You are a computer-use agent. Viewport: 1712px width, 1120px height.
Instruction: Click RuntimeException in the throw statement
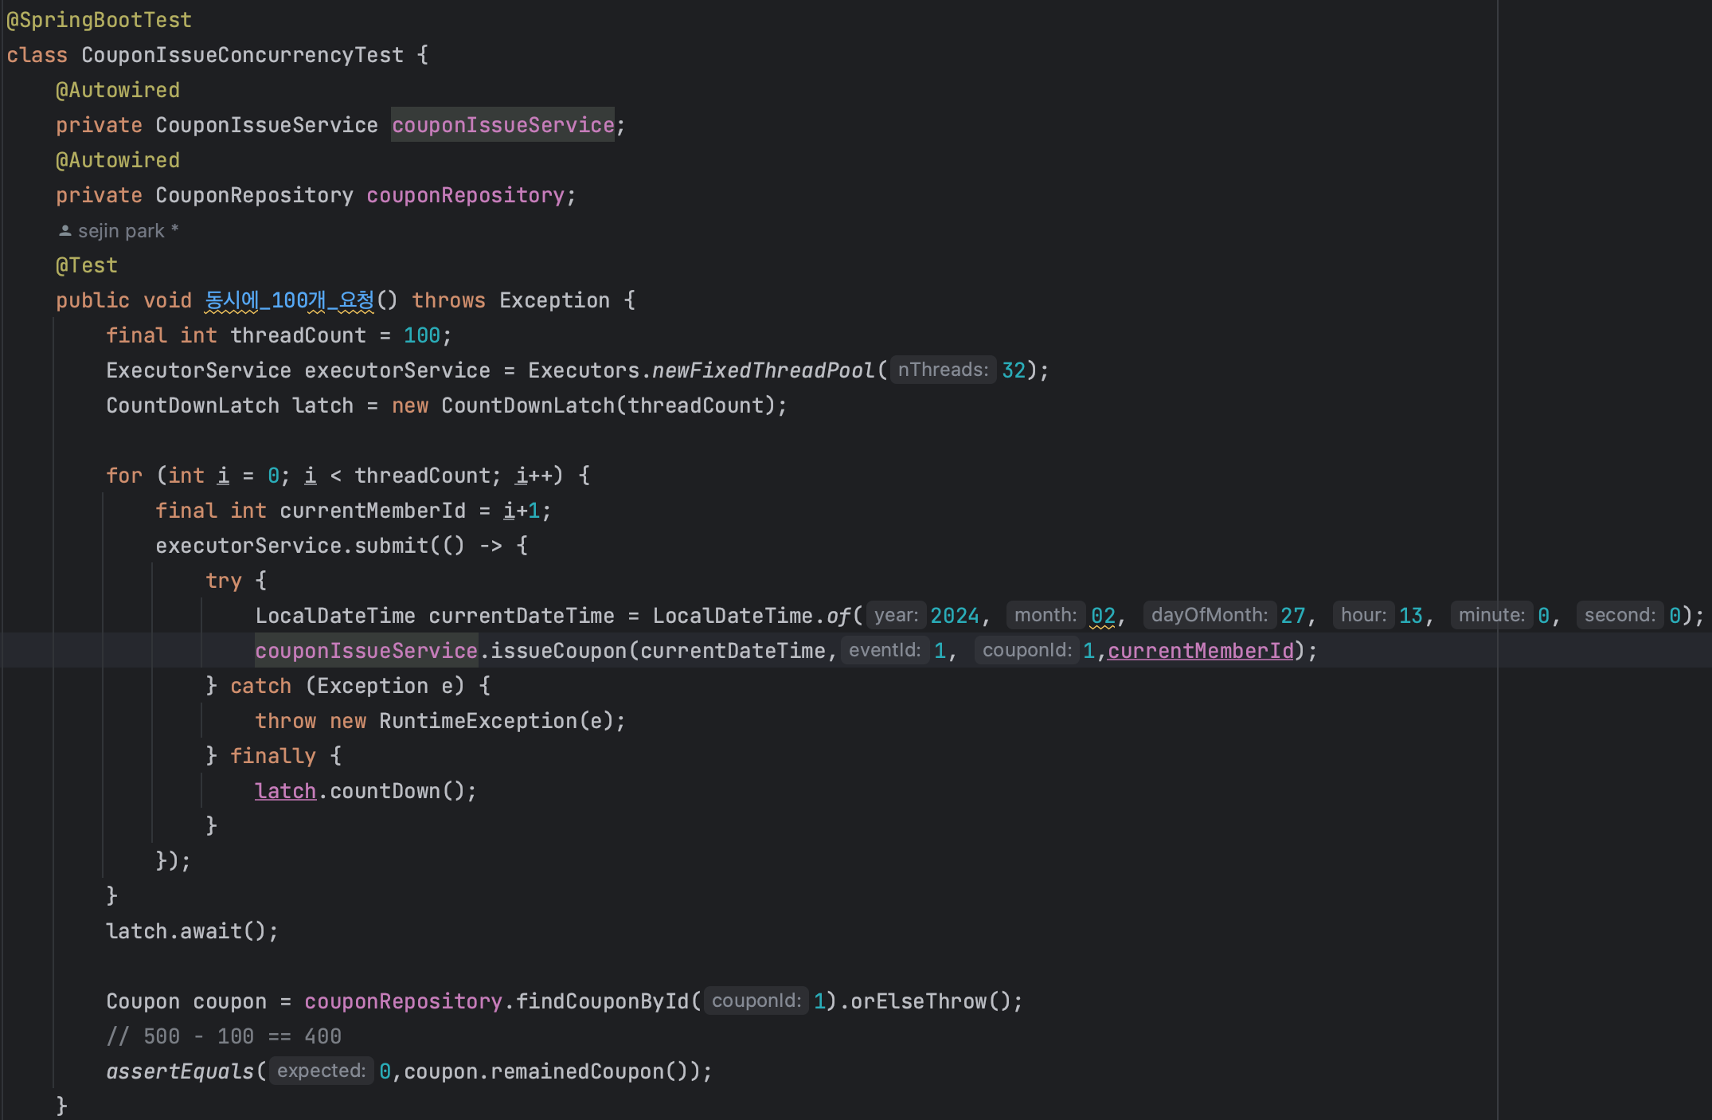coord(478,721)
